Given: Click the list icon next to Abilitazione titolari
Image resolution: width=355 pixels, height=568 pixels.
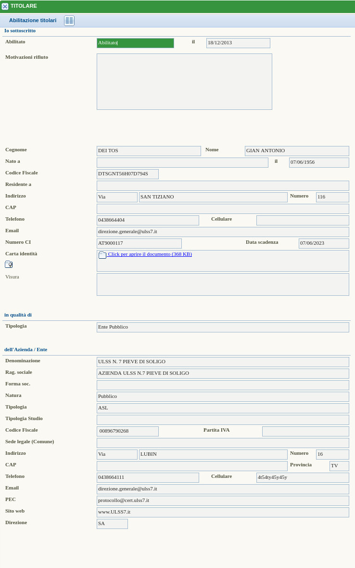Looking at the screenshot, I should [x=69, y=21].
